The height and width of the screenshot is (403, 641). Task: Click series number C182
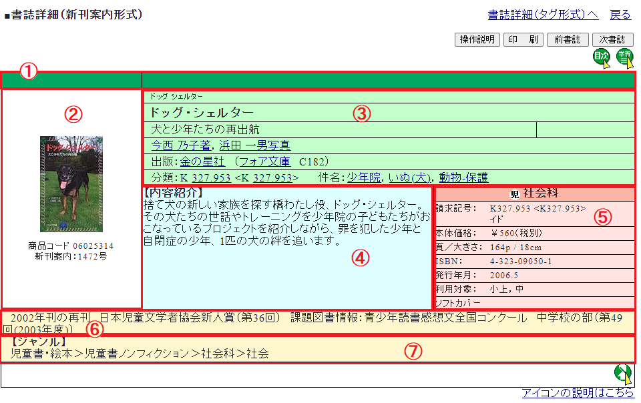click(x=311, y=161)
